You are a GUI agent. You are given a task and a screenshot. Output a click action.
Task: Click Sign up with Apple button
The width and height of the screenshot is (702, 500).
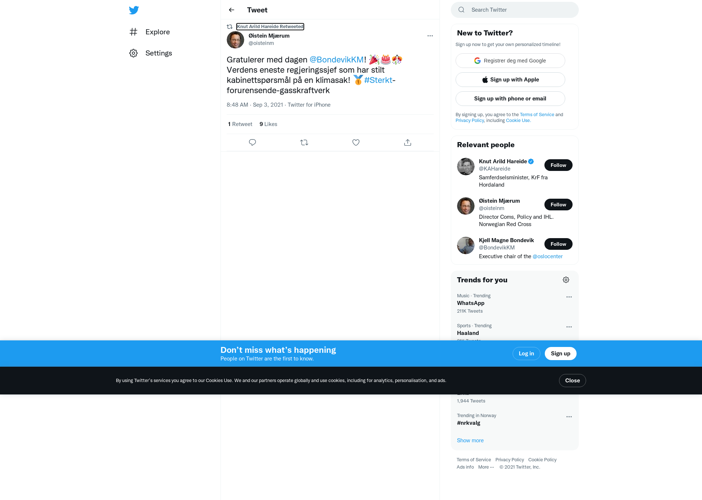point(510,80)
